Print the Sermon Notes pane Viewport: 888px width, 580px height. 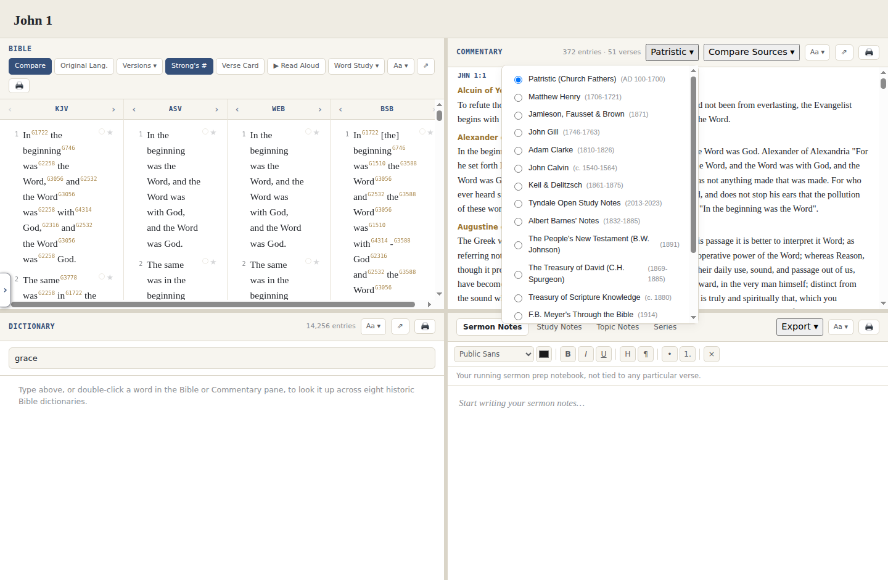coord(869,327)
